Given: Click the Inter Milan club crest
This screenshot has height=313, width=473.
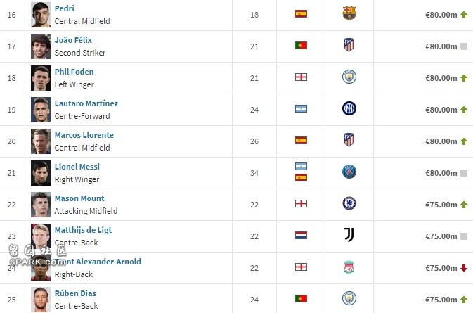Looking at the screenshot, I should click(x=349, y=108).
